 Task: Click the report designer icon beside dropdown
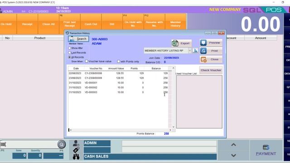pyautogui.click(x=195, y=50)
